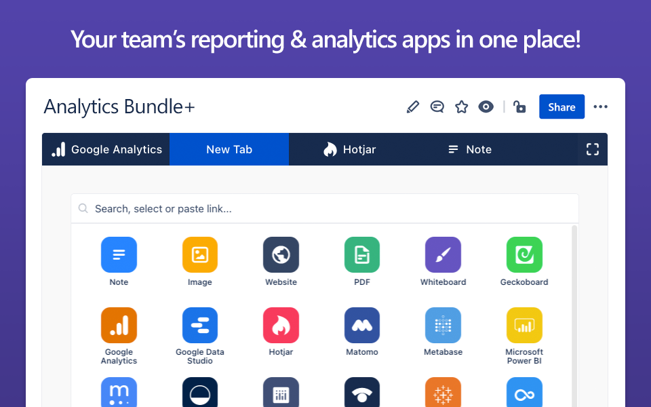Star this page with the star icon
The width and height of the screenshot is (651, 407).
coord(461,106)
